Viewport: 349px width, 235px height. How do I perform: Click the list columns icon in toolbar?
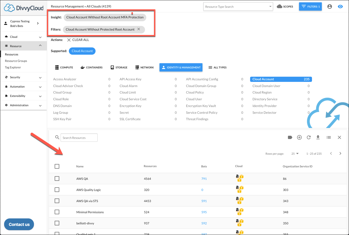coord(329,137)
